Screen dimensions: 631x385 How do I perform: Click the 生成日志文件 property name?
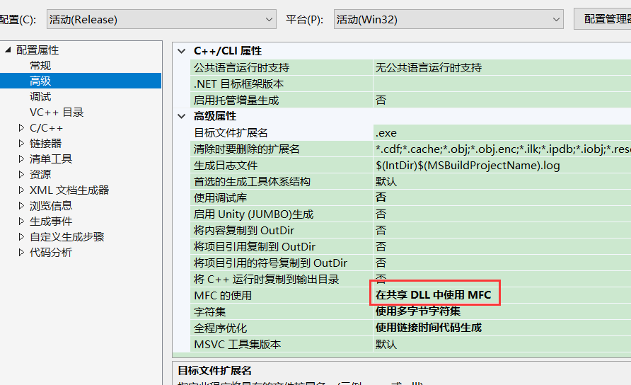[x=226, y=166]
